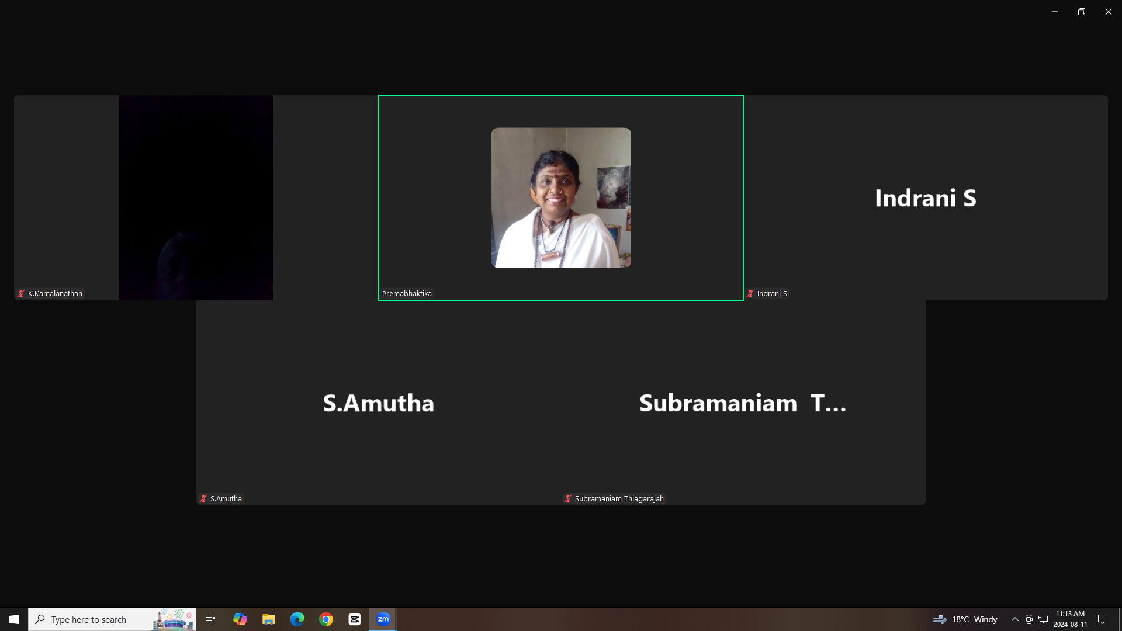Image resolution: width=1122 pixels, height=631 pixels.
Task: Click the muted mic icon beside S.Amutha
Action: (203, 499)
